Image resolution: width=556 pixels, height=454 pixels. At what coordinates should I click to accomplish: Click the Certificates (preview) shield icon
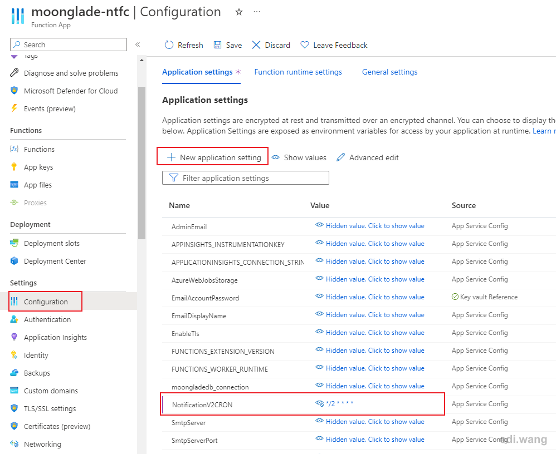[x=14, y=426]
